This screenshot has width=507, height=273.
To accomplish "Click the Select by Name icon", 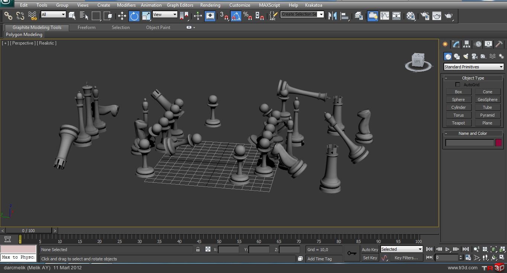I will 84,16.
